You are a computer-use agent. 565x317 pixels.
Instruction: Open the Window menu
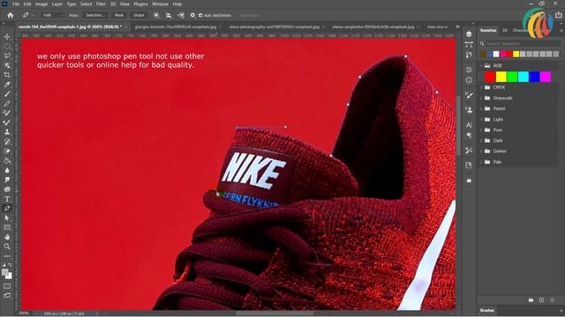point(160,4)
